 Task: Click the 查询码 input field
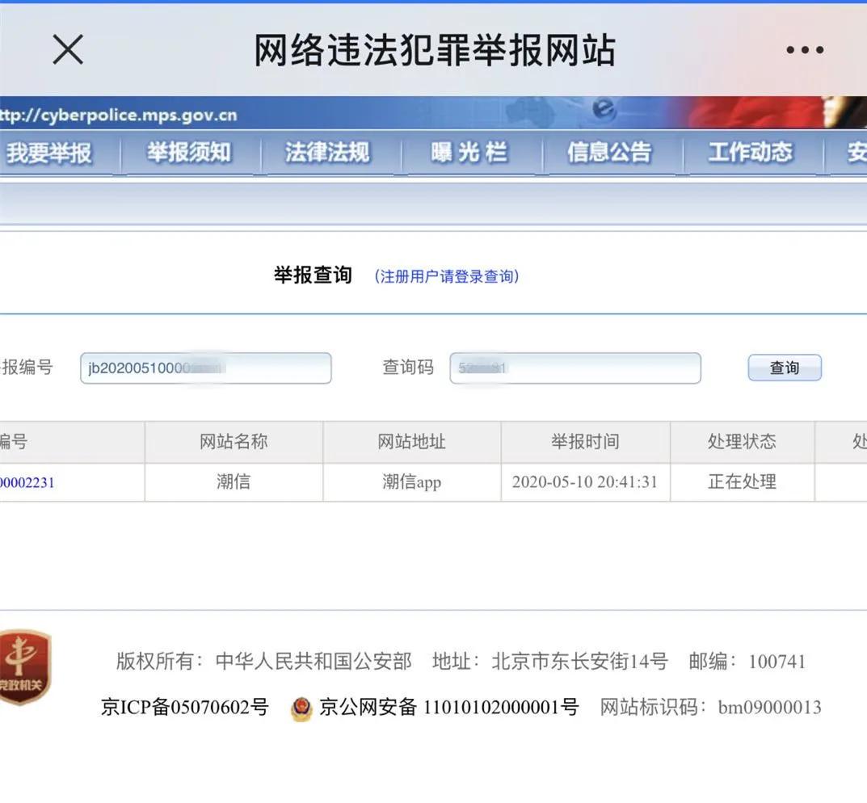click(574, 368)
